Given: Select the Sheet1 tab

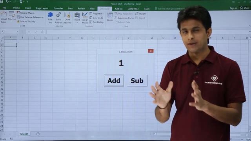Looking at the screenshot, I should (24, 134).
